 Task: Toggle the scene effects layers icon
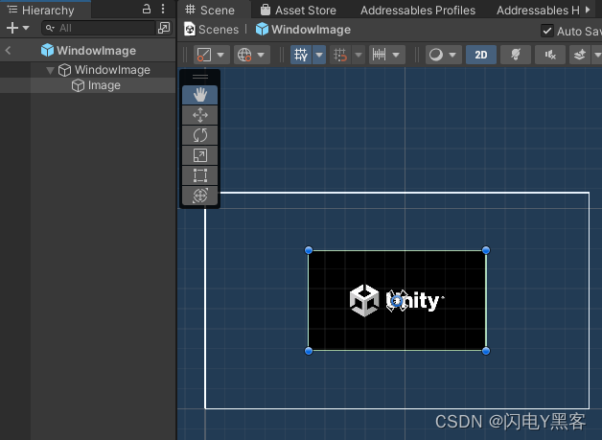click(579, 55)
